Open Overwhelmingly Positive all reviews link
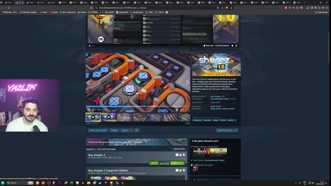 (x=220, y=99)
